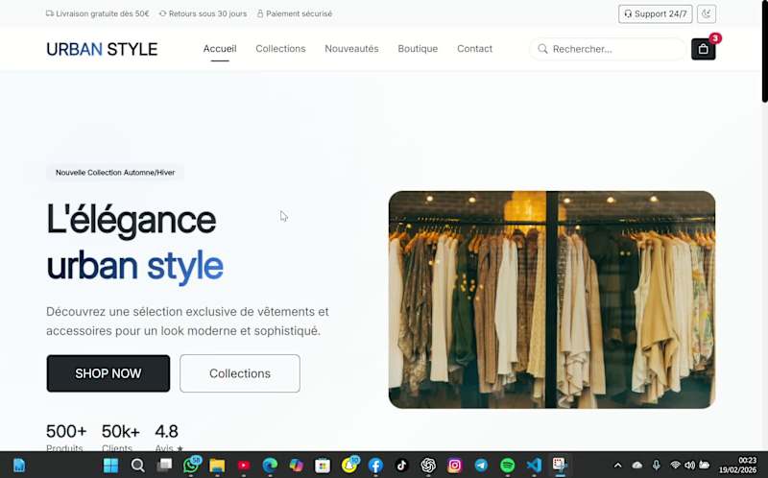The height and width of the screenshot is (478, 768).
Task: Click the magnifier icon in search box
Action: pos(542,49)
